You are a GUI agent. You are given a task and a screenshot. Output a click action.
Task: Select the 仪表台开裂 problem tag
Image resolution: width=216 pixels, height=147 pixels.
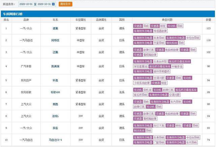coord(163,61)
